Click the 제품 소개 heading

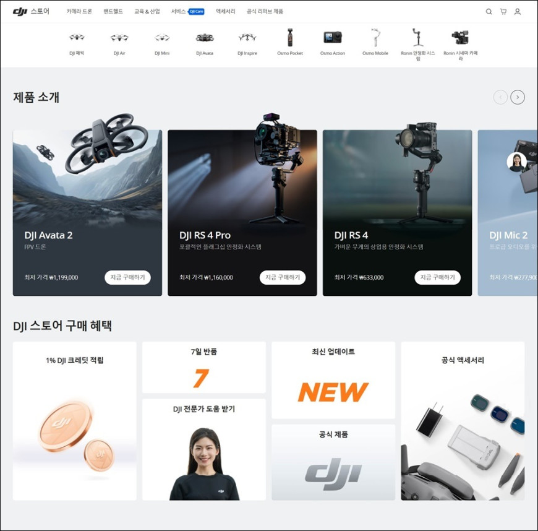(x=36, y=97)
